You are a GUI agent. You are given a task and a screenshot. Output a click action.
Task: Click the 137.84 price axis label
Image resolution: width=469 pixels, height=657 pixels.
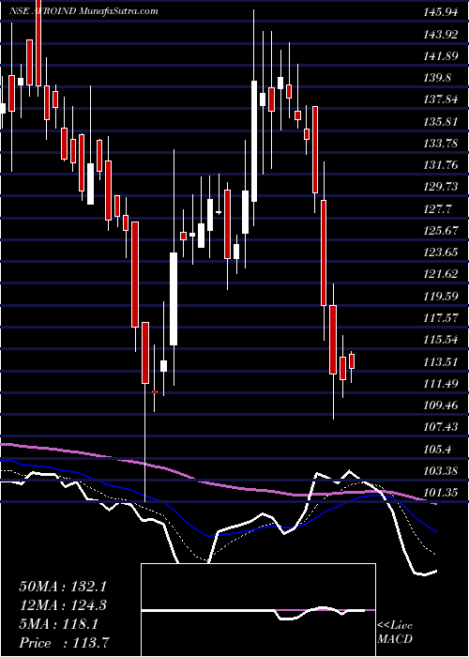click(x=440, y=99)
